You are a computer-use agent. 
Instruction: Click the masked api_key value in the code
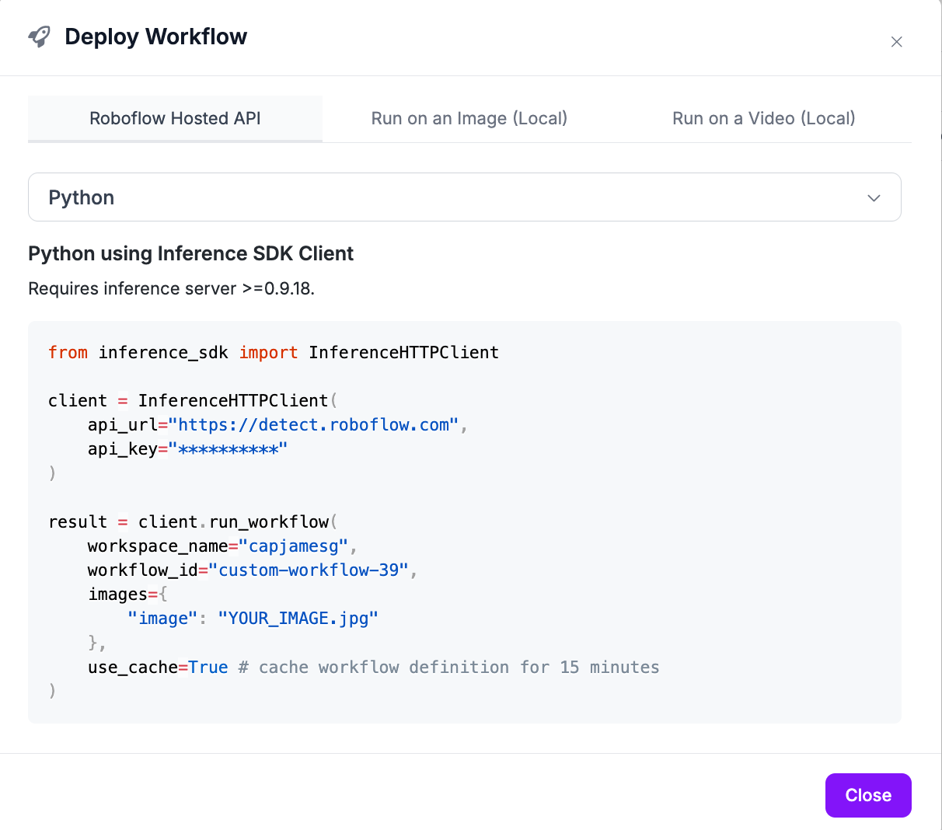tap(228, 449)
